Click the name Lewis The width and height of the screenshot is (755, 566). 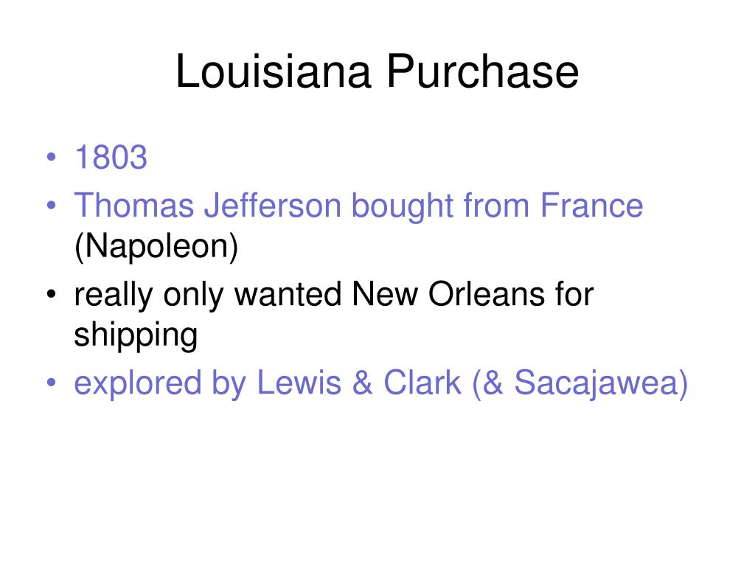click(299, 382)
